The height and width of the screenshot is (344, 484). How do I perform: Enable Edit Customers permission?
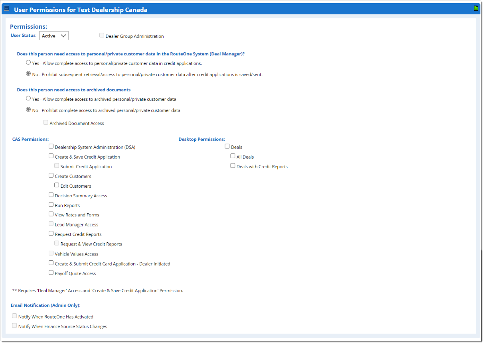tap(57, 185)
